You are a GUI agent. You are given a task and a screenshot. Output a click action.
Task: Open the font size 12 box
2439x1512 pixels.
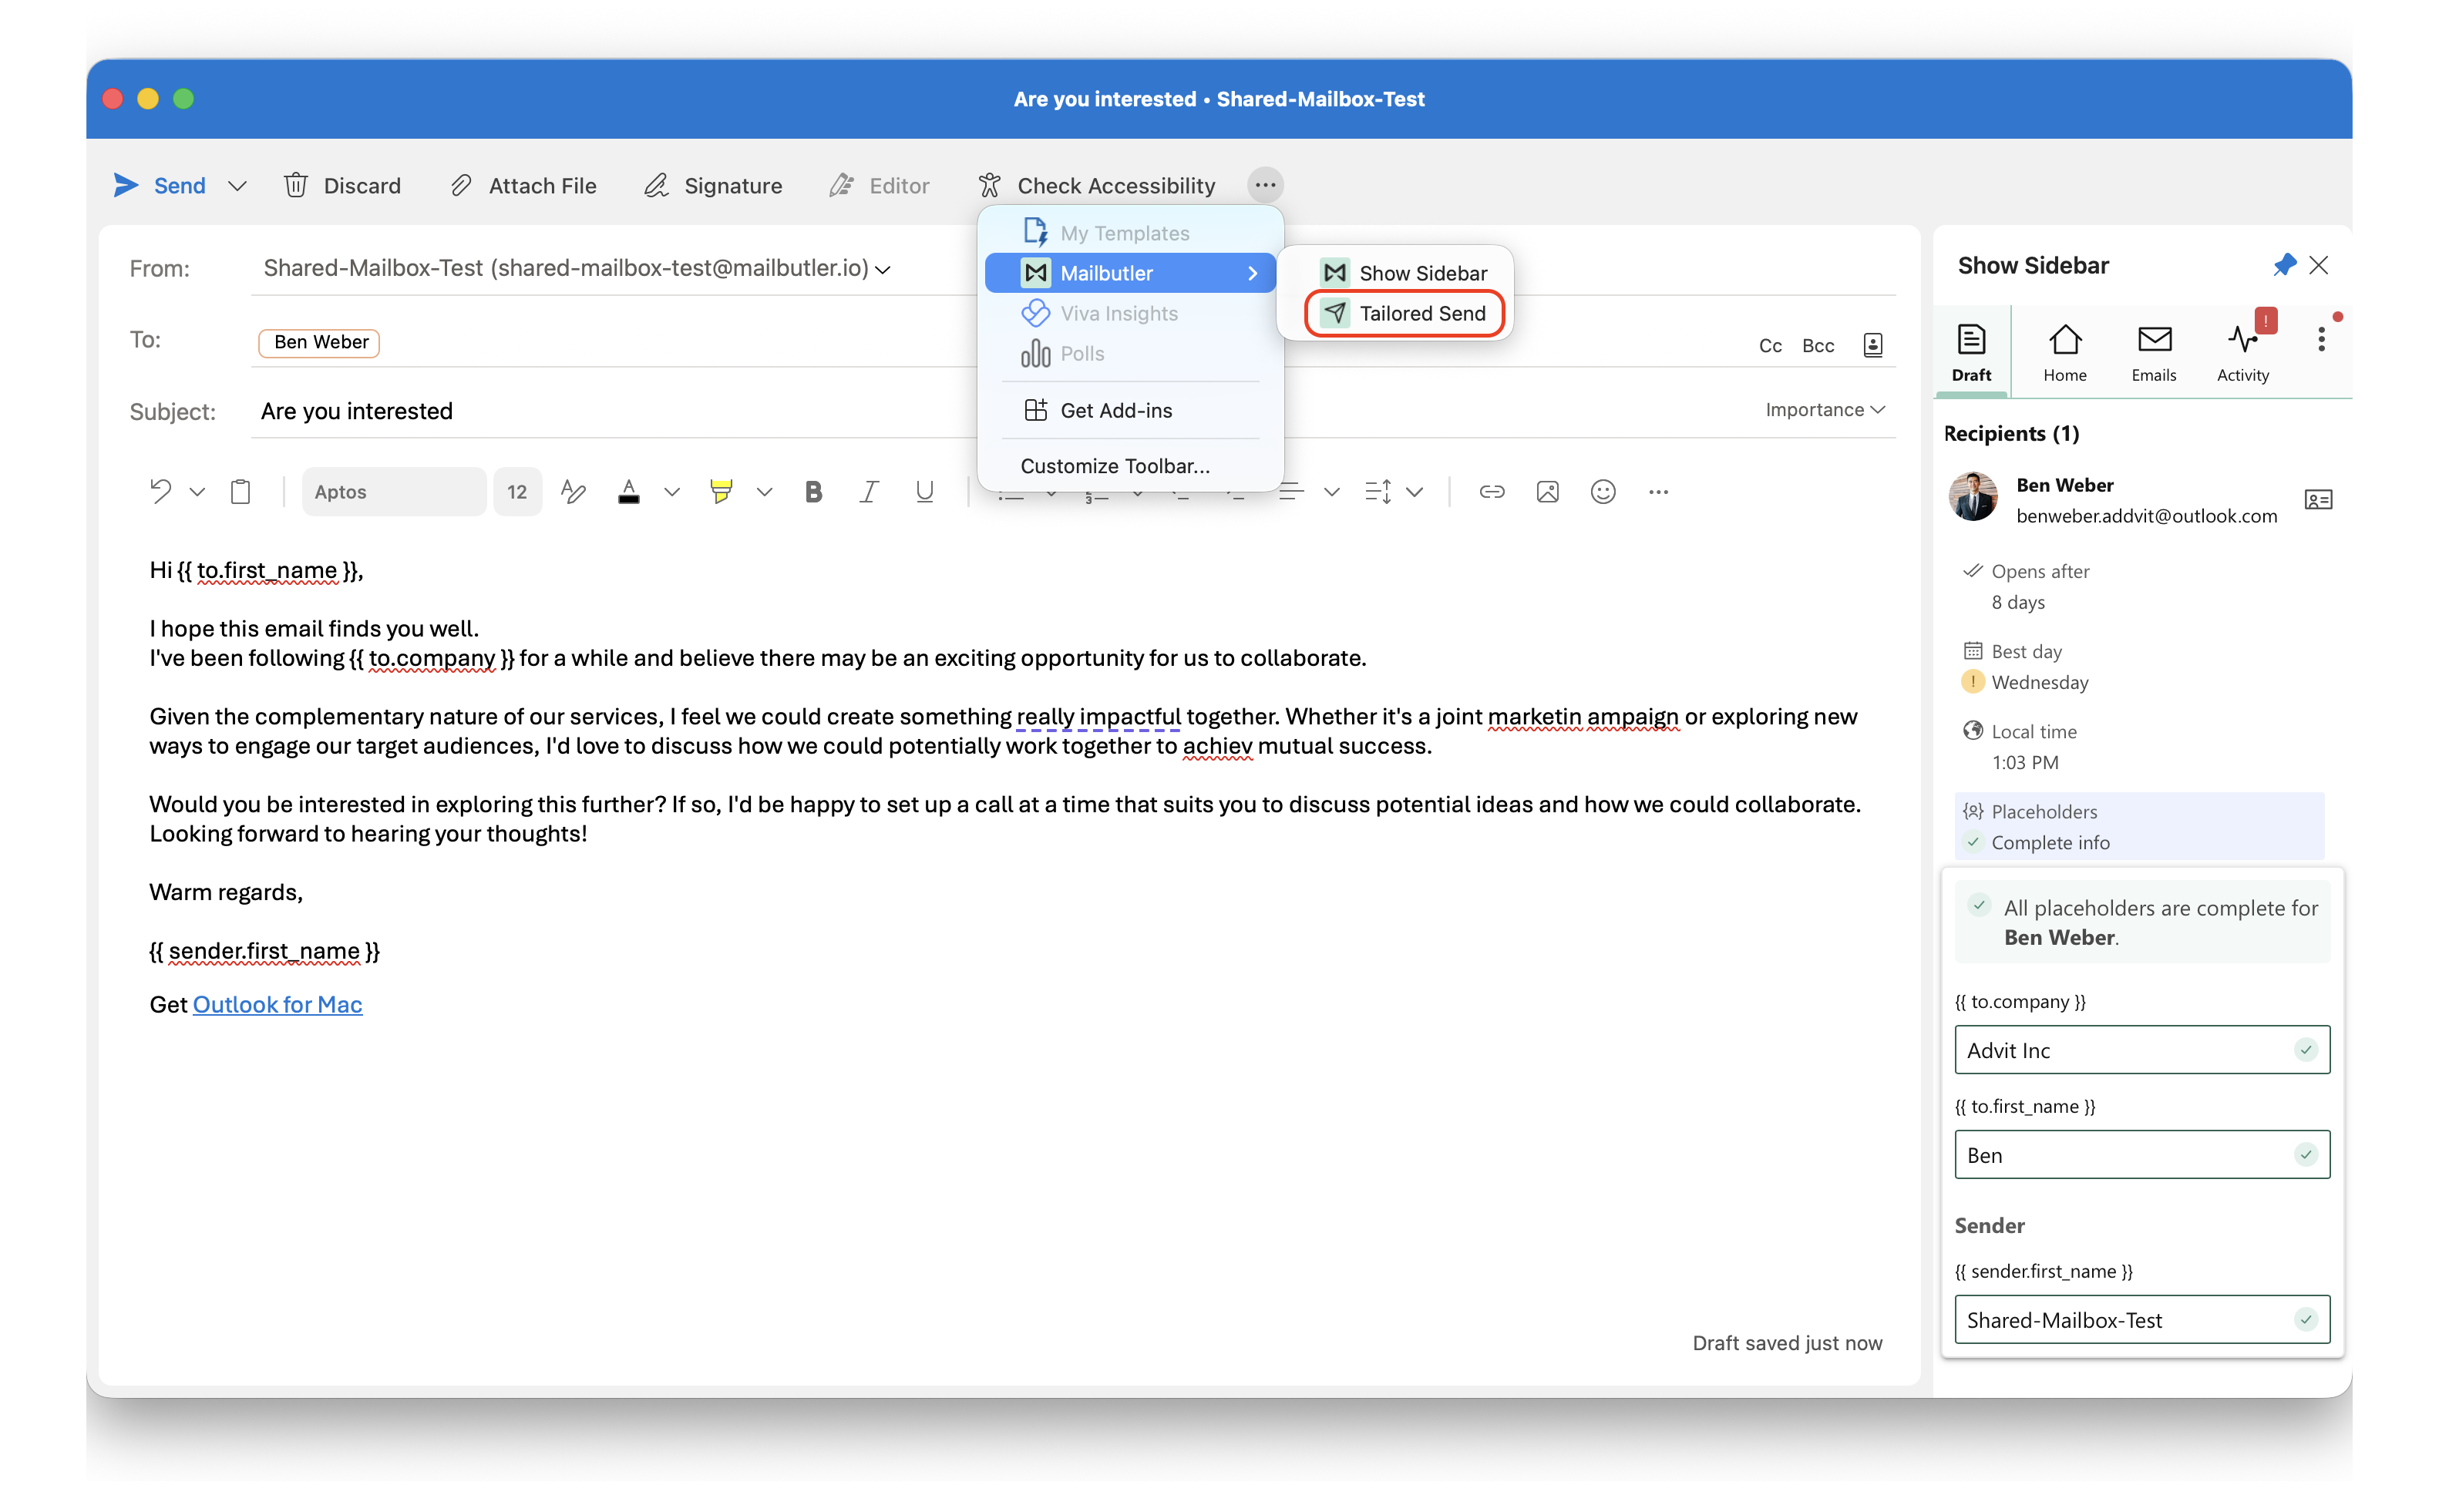click(x=517, y=492)
